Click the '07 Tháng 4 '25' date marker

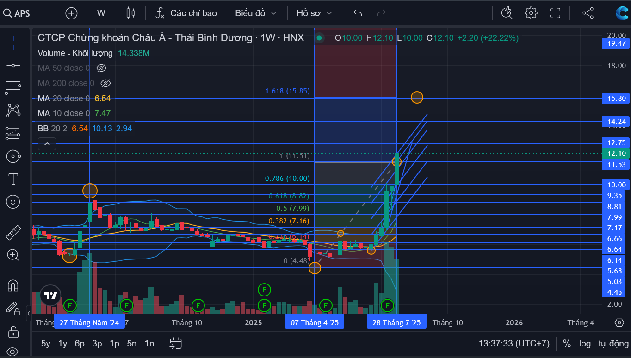[x=314, y=322]
